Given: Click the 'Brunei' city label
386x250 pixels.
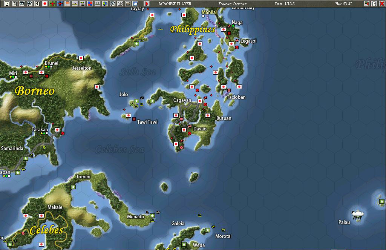Looking at the screenshot, I should tap(51, 63).
